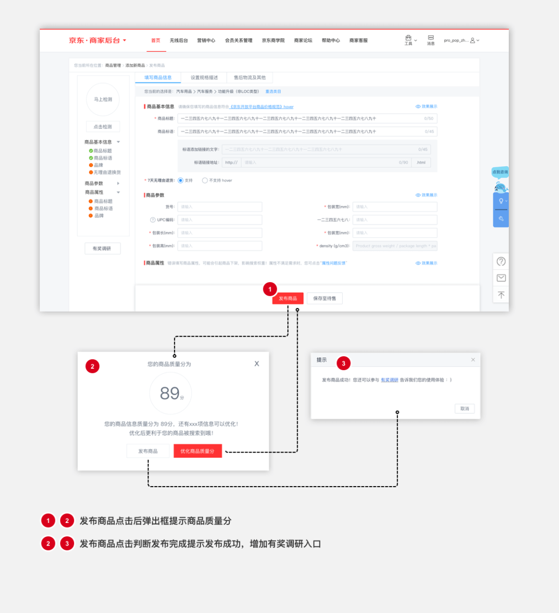This screenshot has height=613, width=559.
Task: Focus the density (g/cm3) input field
Action: tap(395, 246)
